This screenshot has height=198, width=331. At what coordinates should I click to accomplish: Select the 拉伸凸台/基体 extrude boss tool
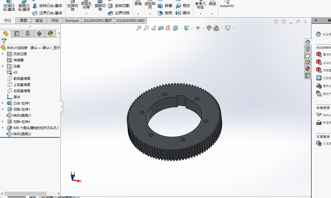9,6
